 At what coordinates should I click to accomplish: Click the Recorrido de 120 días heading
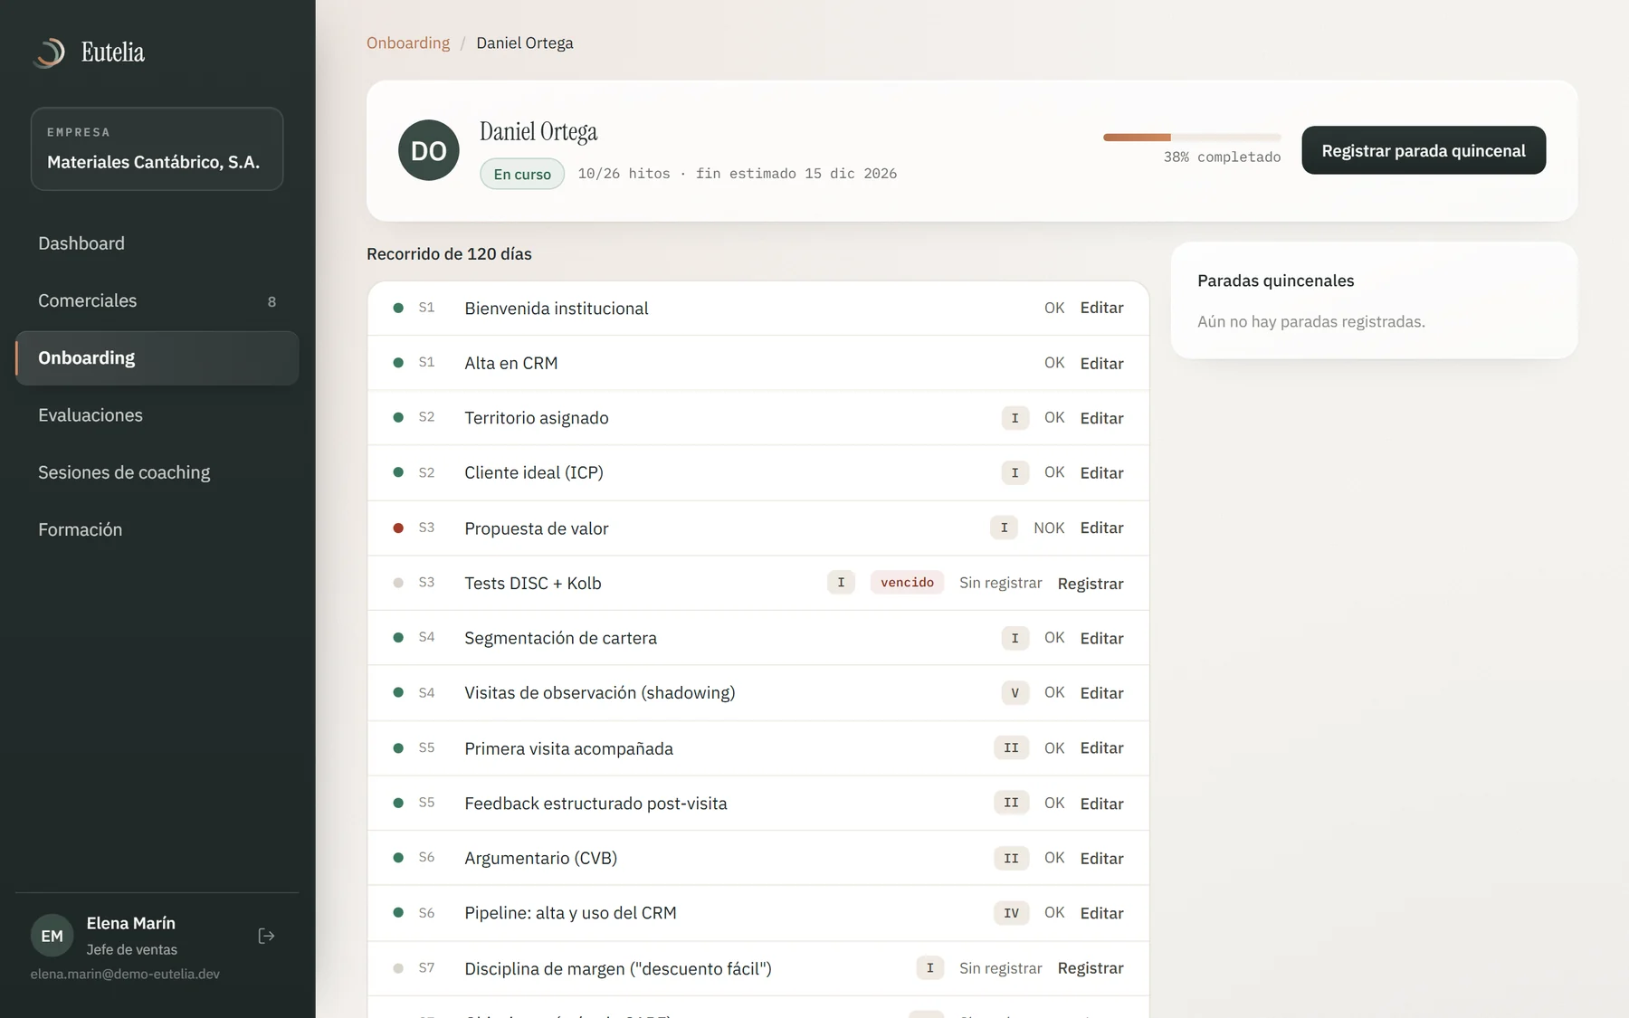click(x=449, y=254)
